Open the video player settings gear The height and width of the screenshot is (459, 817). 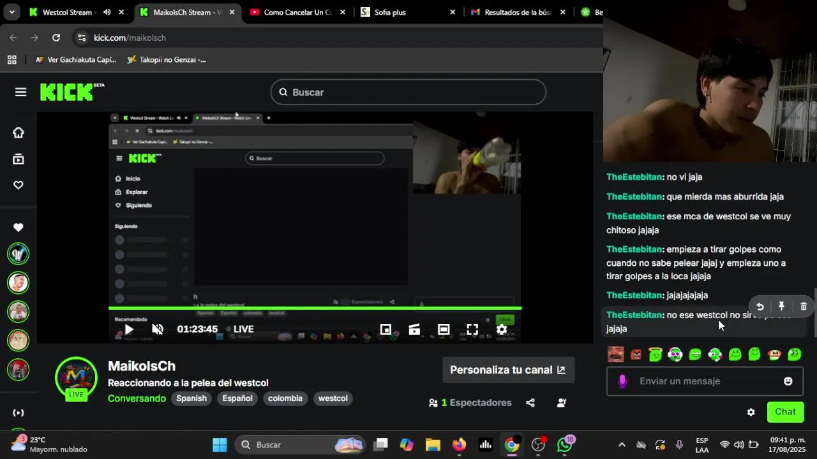(x=502, y=330)
